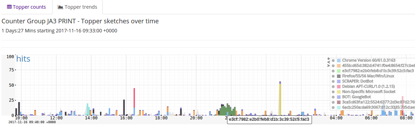This screenshot has height=126, width=415.
Task: Click the 16:00 time axis label
Action: click(x=126, y=118)
